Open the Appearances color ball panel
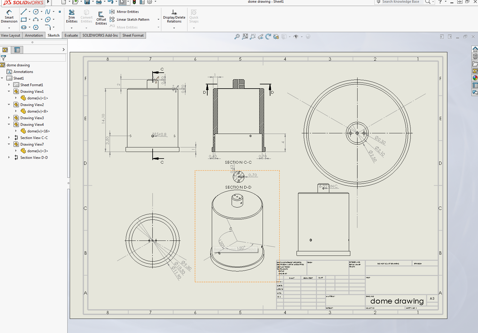This screenshot has height=333, width=478. coord(475,78)
